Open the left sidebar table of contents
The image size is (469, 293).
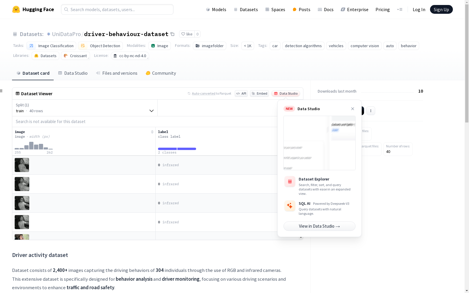pos(1,91)
